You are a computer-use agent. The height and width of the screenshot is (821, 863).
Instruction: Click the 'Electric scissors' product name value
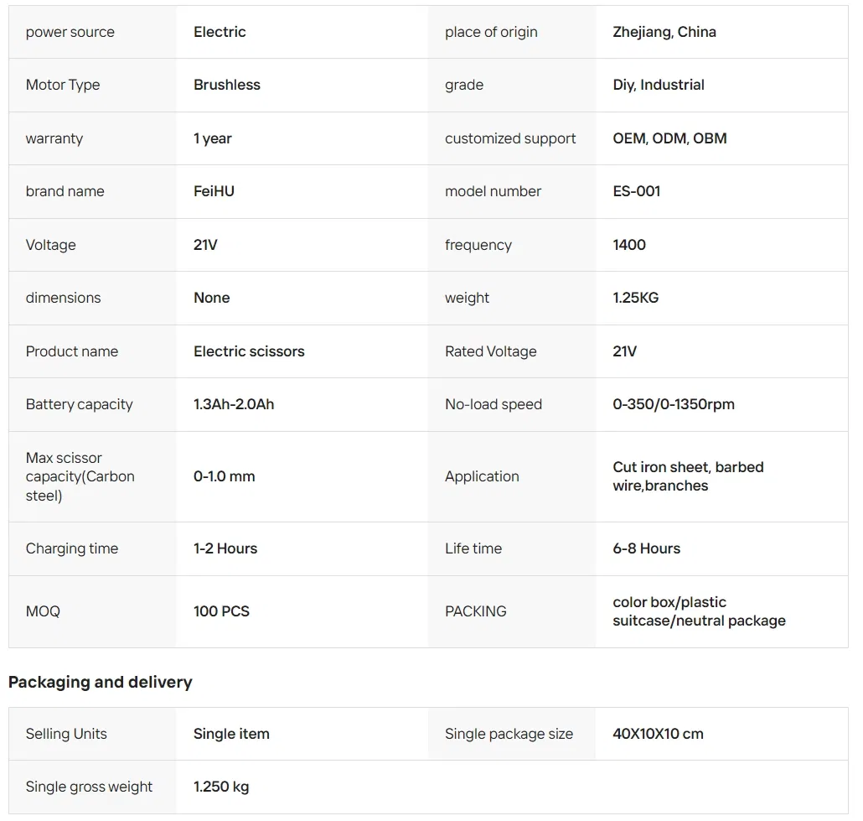point(249,351)
